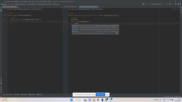Click the JetBrains toolbox icon at top right
The height and width of the screenshot is (102, 182).
point(181,4)
